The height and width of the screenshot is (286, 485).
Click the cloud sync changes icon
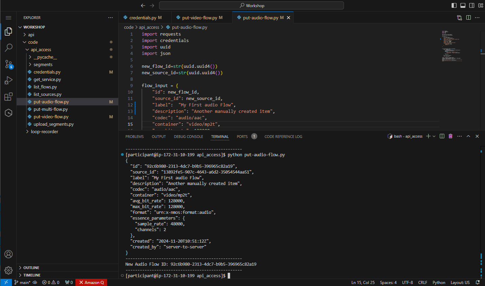[35, 282]
